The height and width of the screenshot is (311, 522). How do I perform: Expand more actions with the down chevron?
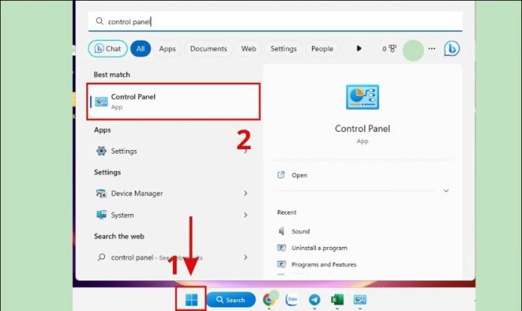tap(446, 191)
